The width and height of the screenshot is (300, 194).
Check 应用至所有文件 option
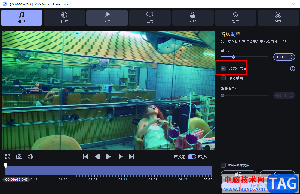[223, 165]
